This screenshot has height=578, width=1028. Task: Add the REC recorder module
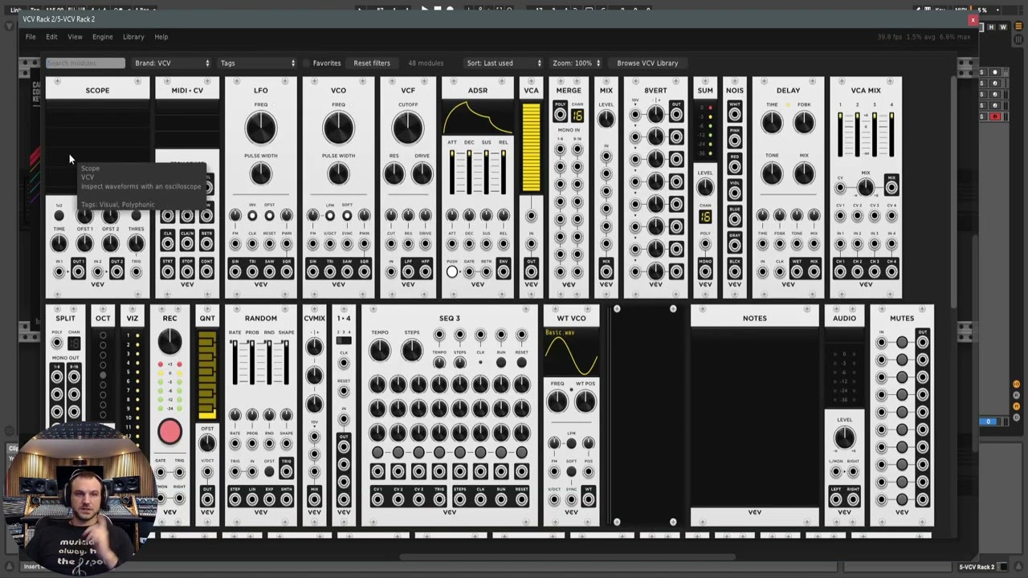click(169, 416)
